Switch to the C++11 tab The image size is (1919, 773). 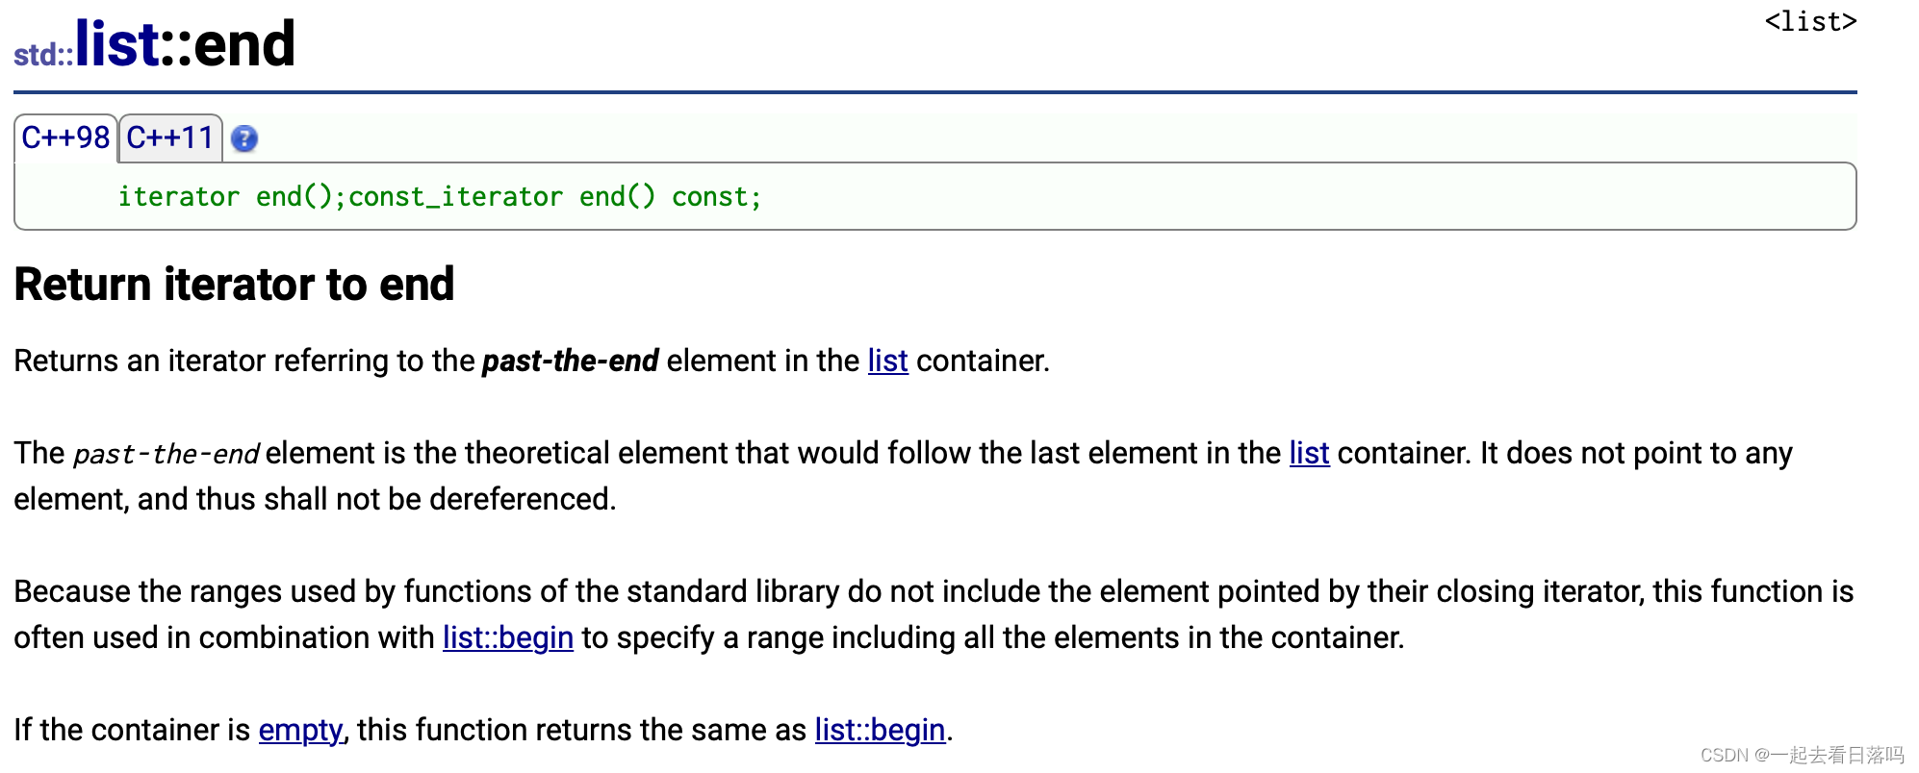click(170, 138)
